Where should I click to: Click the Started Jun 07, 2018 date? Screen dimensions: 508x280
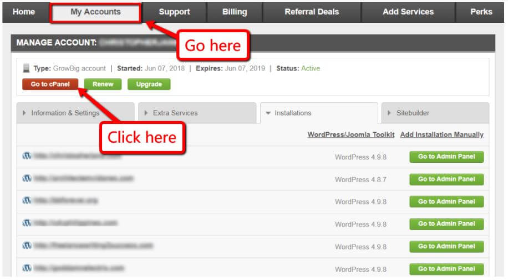165,68
